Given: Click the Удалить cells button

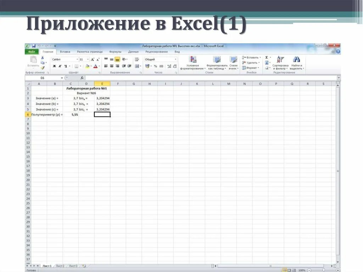Looking at the screenshot, I should (x=251, y=62).
